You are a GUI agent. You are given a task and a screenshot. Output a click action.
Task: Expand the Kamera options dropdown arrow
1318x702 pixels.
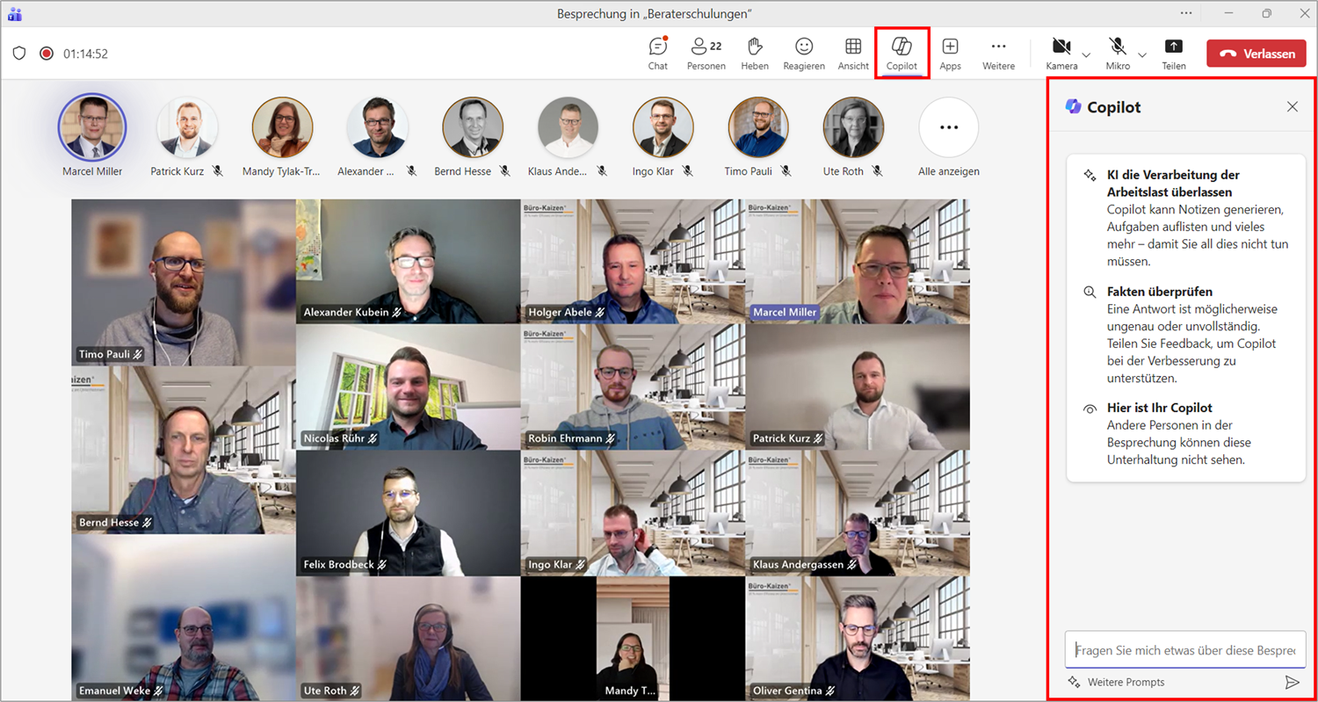click(1086, 54)
